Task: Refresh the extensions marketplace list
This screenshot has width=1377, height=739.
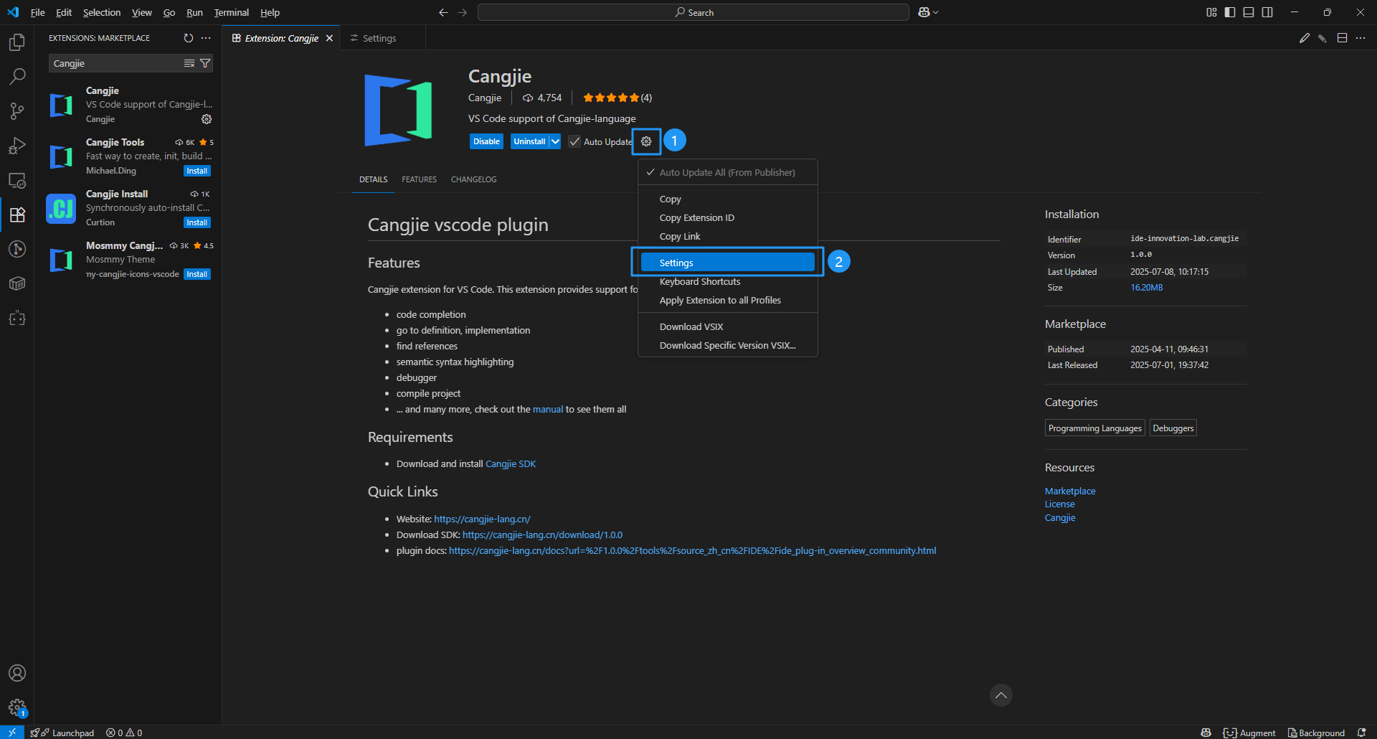Action: click(188, 38)
